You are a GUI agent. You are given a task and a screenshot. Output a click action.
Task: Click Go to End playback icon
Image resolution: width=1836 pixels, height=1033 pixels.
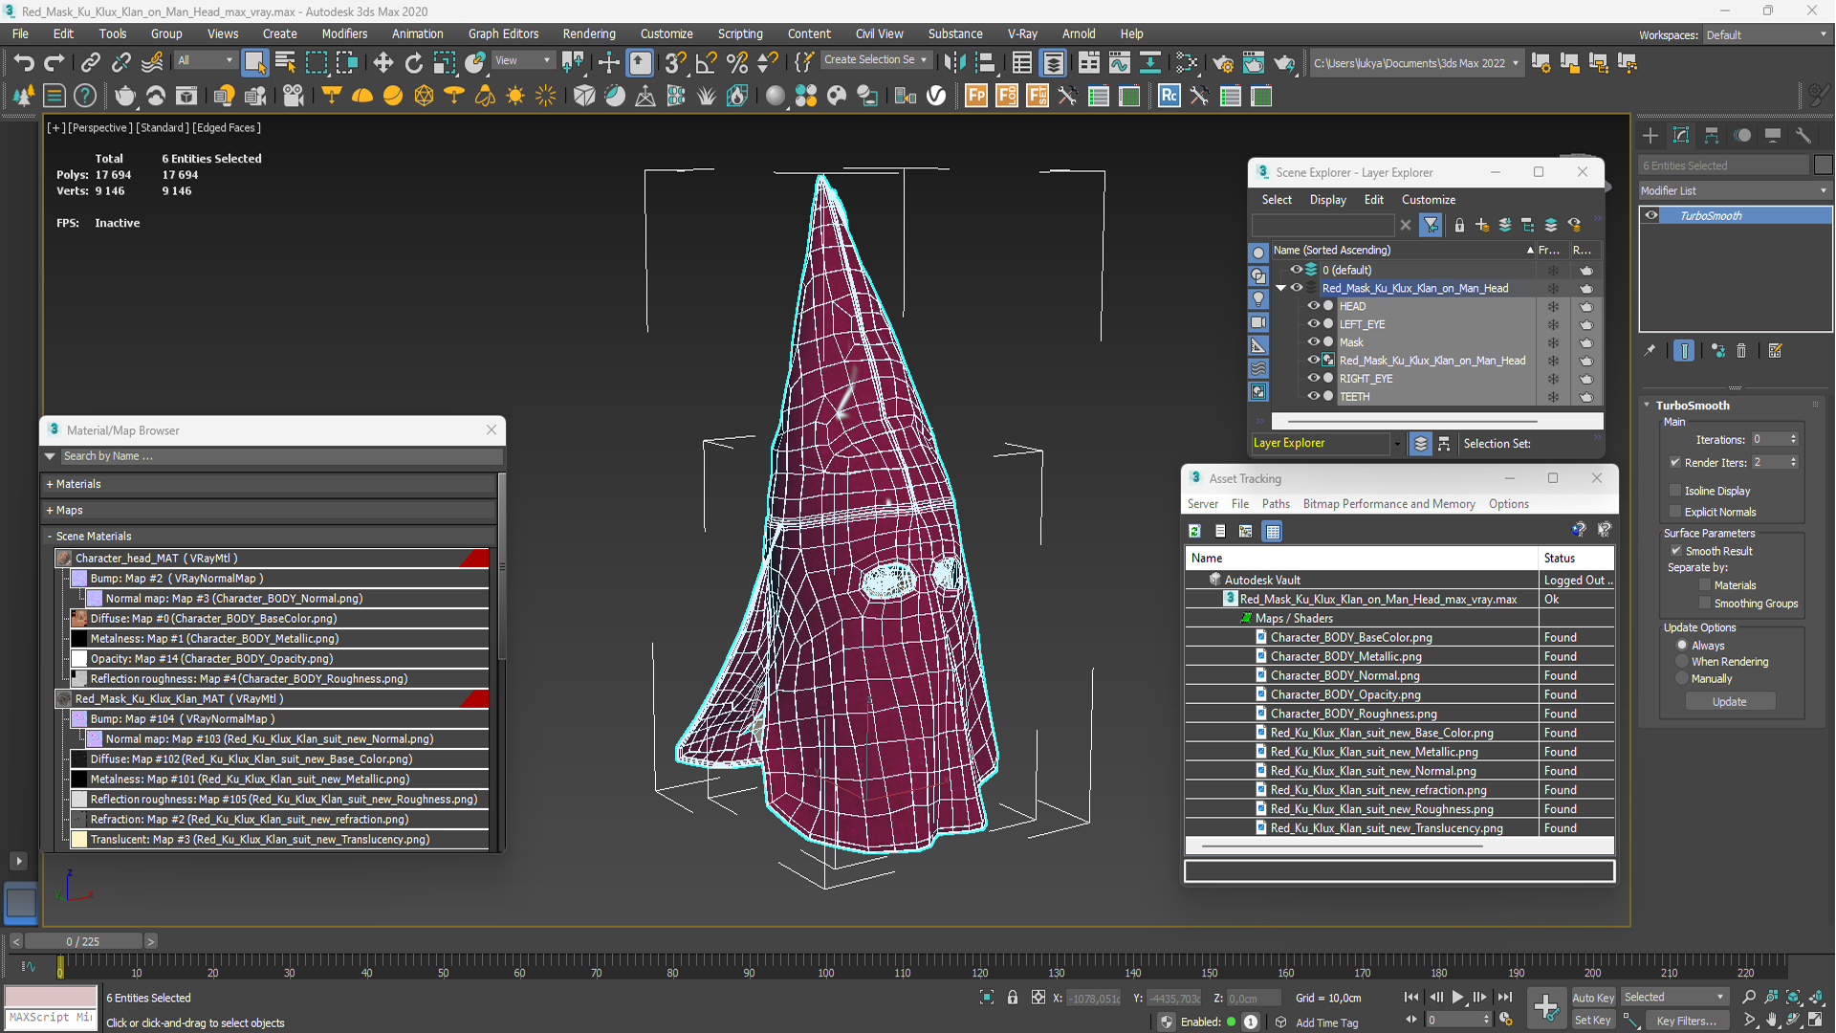pyautogui.click(x=1505, y=998)
